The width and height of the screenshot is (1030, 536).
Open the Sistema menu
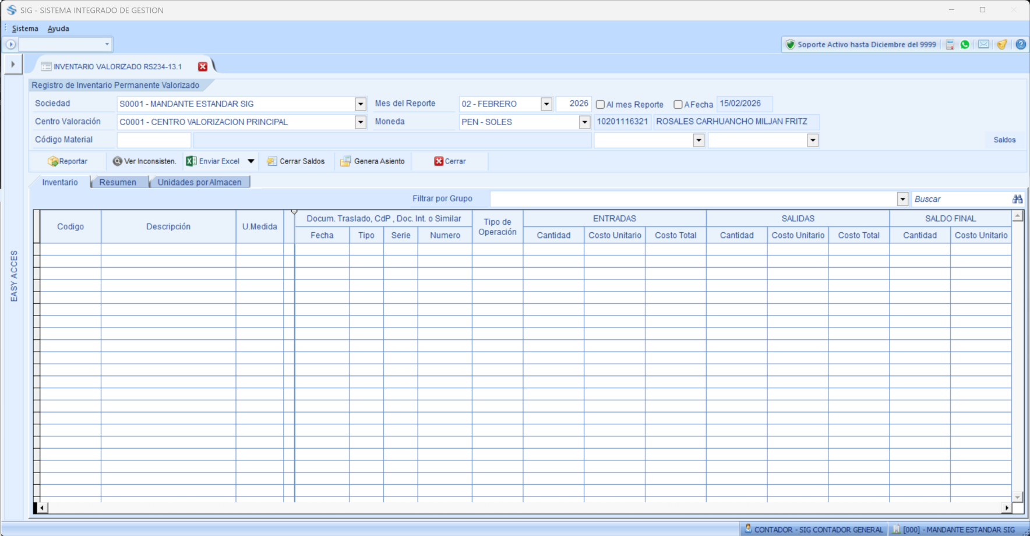pos(25,29)
